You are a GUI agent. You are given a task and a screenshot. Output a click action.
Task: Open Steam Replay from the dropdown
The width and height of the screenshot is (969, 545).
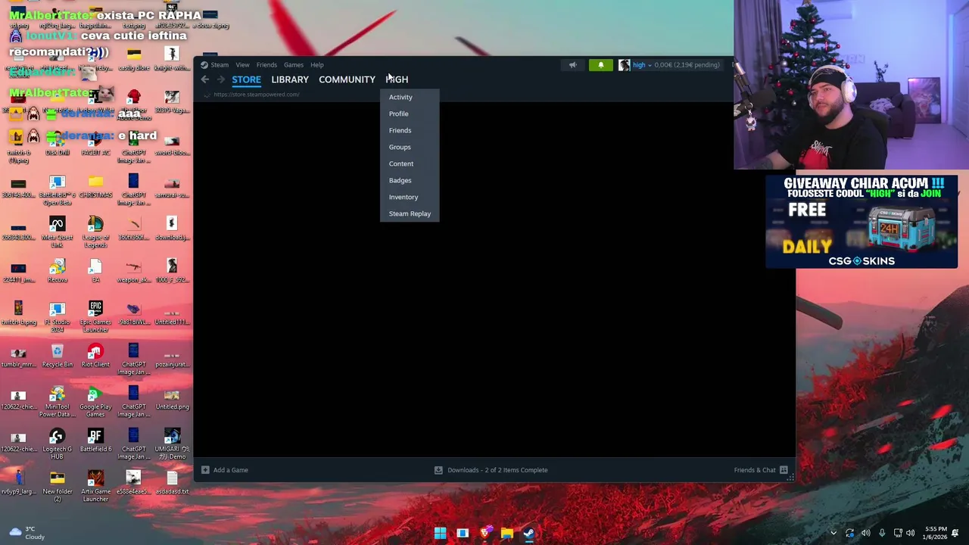(410, 213)
